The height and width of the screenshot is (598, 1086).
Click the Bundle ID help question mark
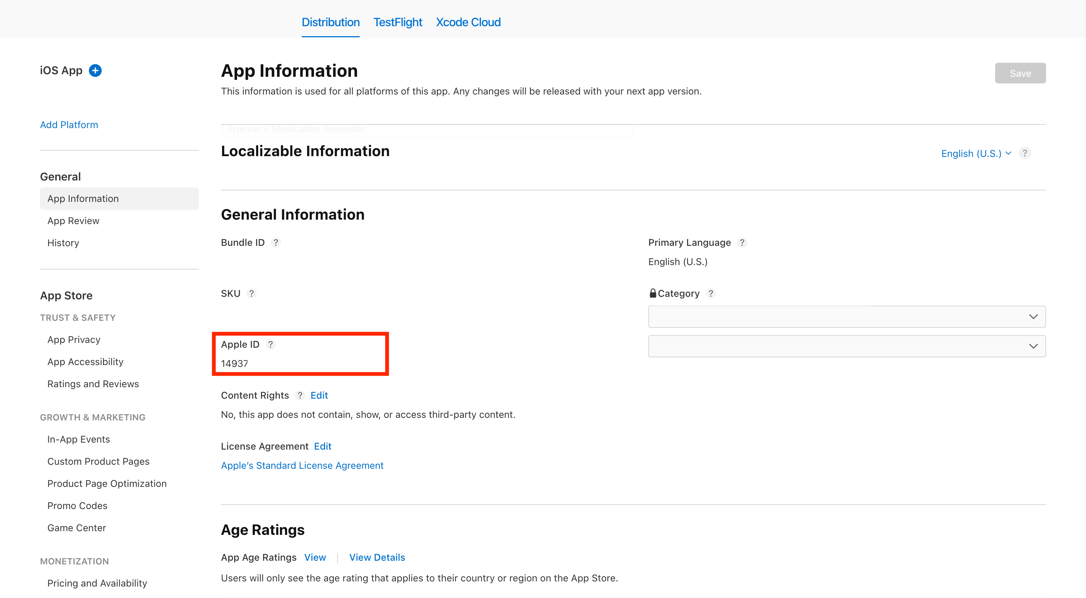tap(276, 243)
